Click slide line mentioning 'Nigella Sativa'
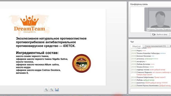The image size is (171, 96). pyautogui.click(x=42, y=59)
